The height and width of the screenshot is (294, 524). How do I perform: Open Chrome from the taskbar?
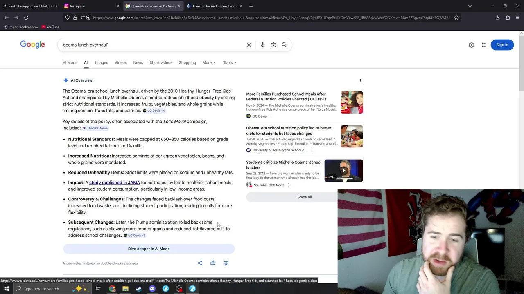[112, 289]
